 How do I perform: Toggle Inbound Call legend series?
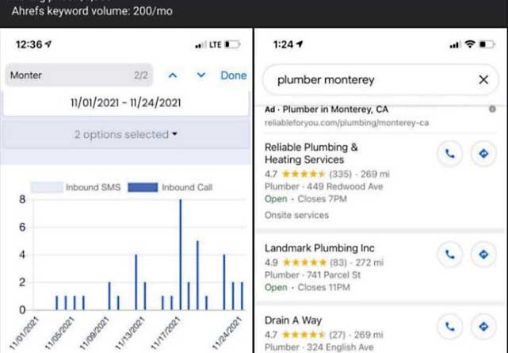(x=170, y=187)
